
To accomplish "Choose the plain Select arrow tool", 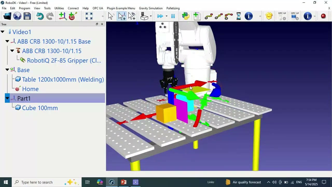I will 111,16.
